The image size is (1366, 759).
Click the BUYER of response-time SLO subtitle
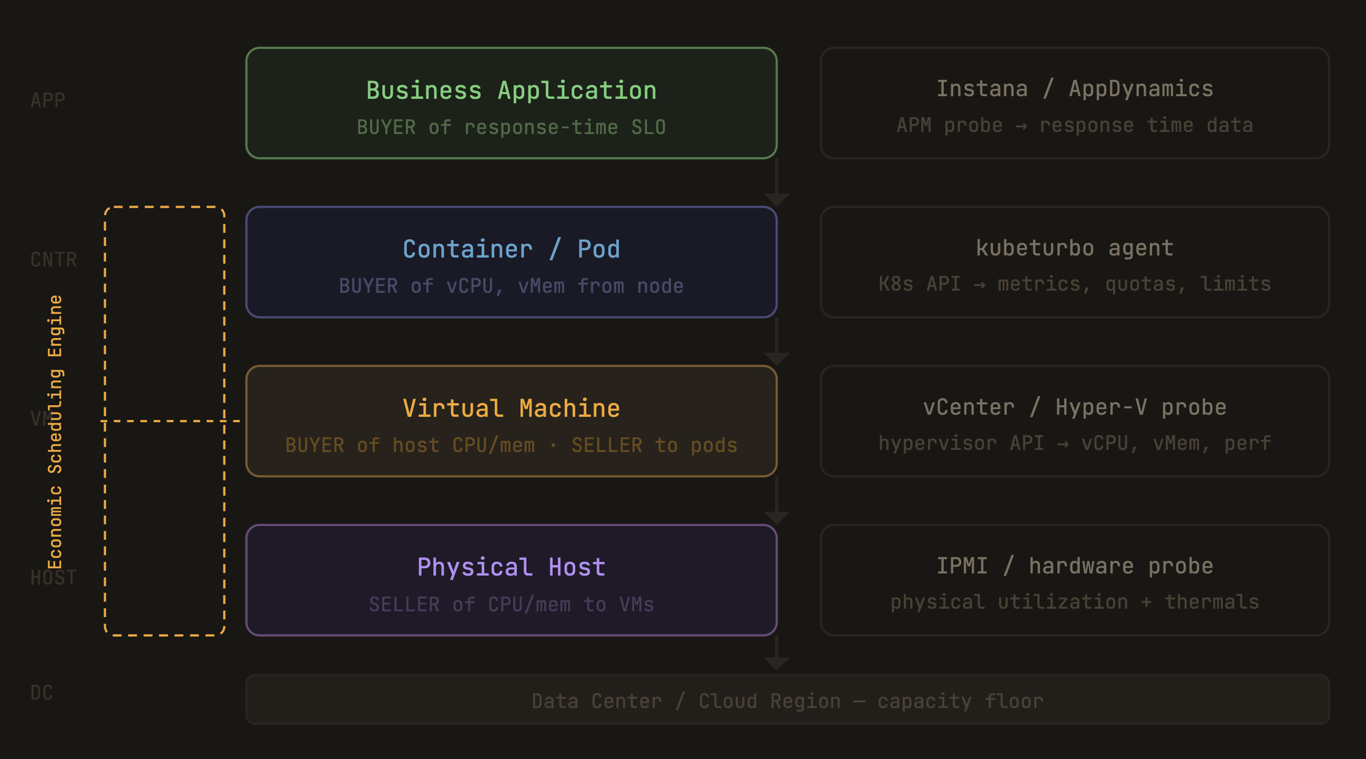[x=511, y=127]
